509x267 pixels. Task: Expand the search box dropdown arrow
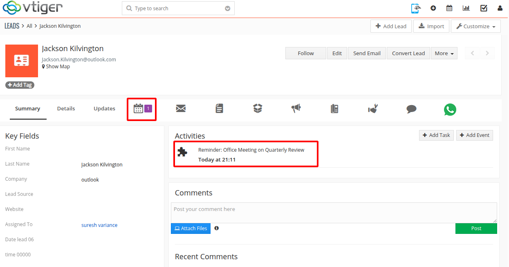pyautogui.click(x=228, y=9)
